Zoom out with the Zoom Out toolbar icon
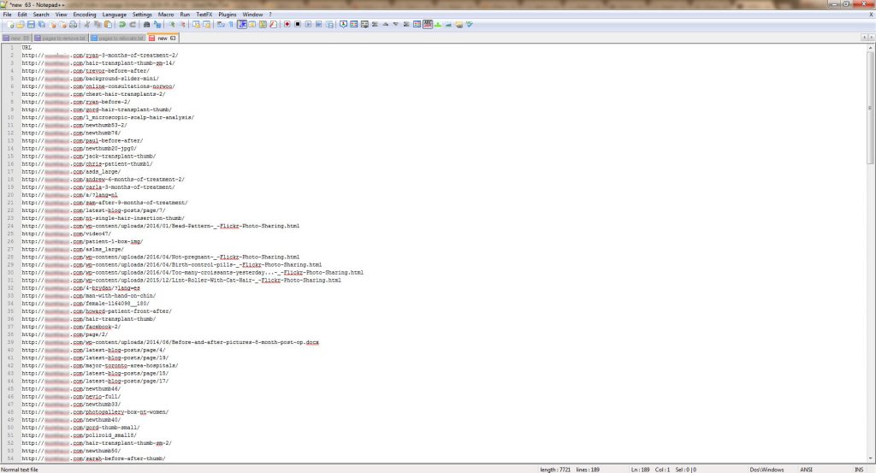 pyautogui.click(x=182, y=25)
